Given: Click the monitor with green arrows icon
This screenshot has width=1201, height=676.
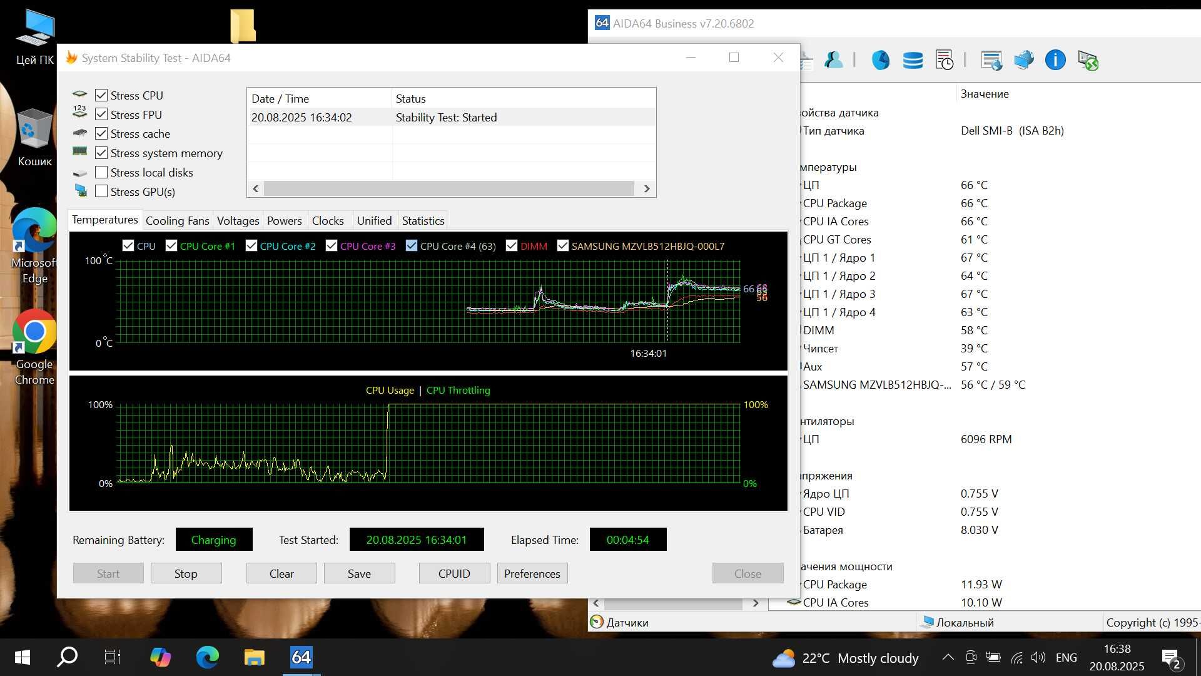Looking at the screenshot, I should 1088,60.
